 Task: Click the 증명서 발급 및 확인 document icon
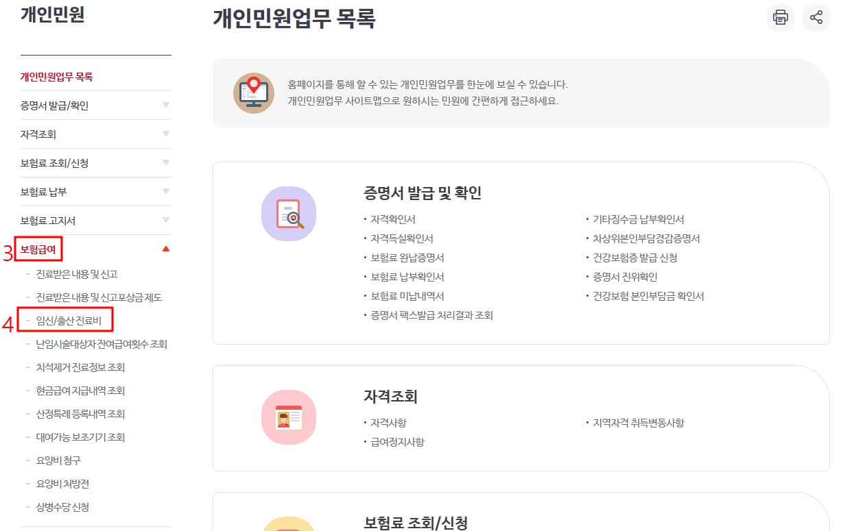[289, 214]
